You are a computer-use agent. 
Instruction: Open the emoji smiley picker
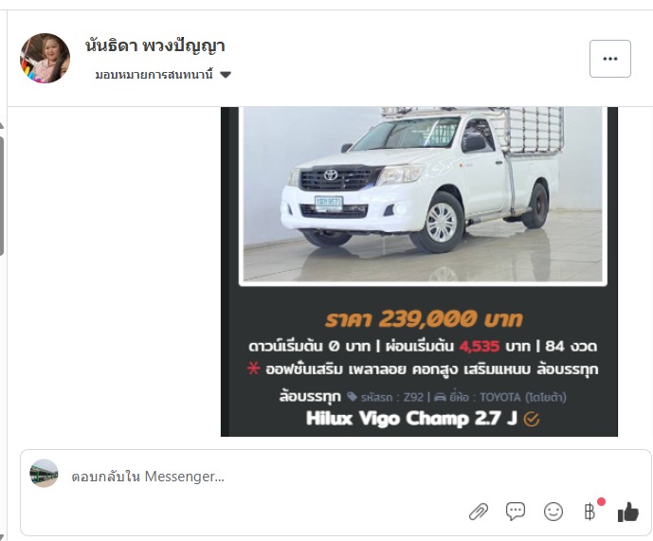553,512
